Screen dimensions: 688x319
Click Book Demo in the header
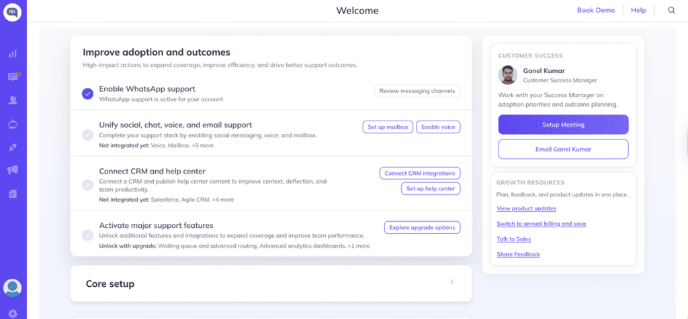(596, 10)
